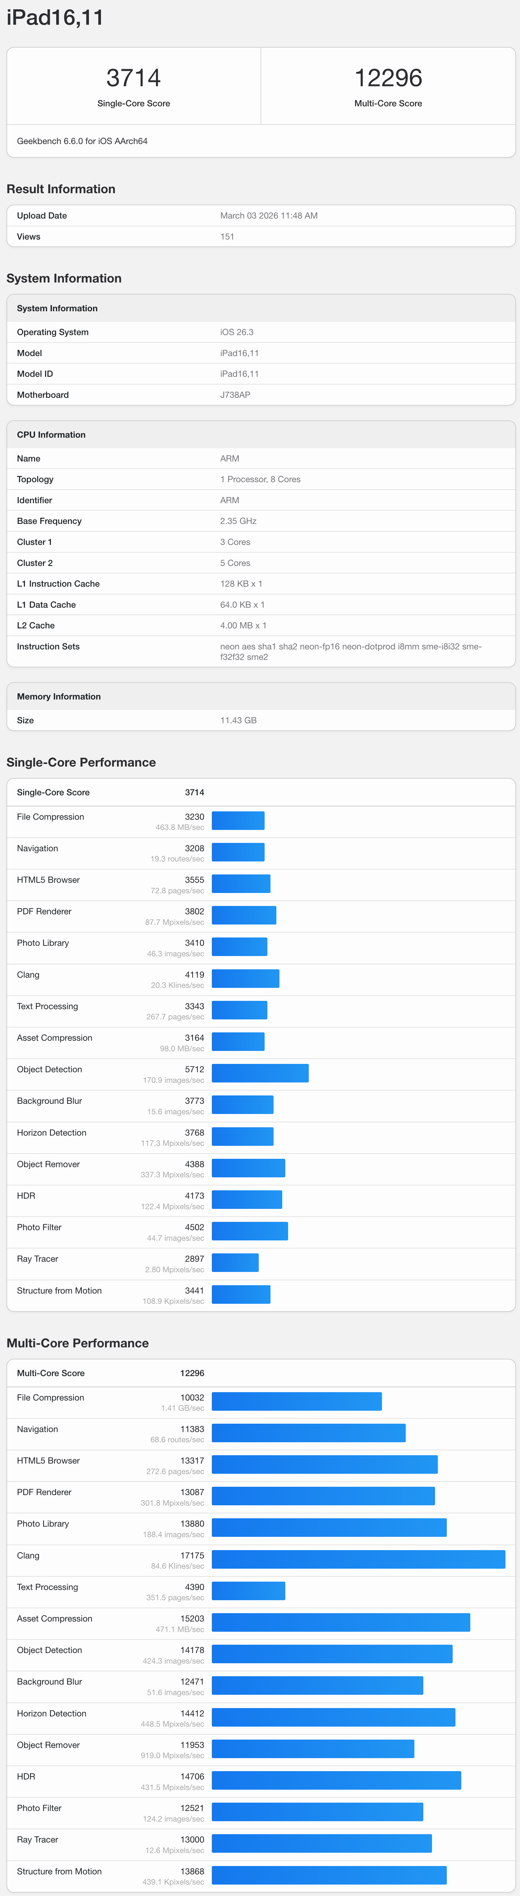The image size is (520, 1896).
Task: Click the multi-core Asset Compression score bar
Action: coord(341,1622)
